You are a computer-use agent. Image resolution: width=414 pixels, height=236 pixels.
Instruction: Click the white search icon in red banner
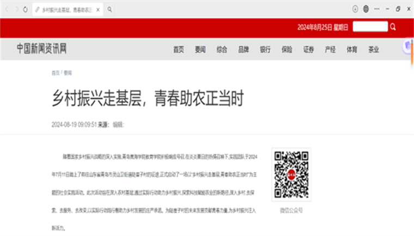392,27
